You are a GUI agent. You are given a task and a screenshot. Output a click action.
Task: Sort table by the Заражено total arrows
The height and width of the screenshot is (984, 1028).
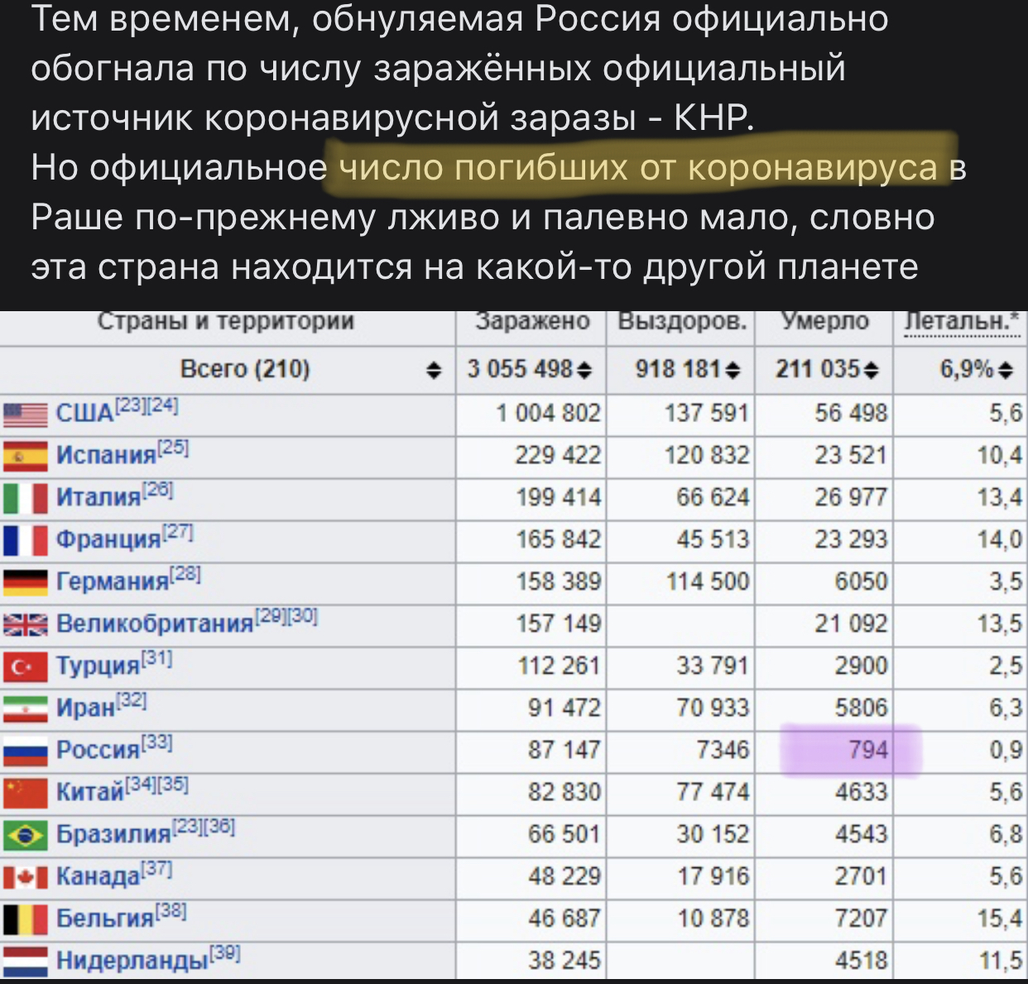(x=584, y=370)
